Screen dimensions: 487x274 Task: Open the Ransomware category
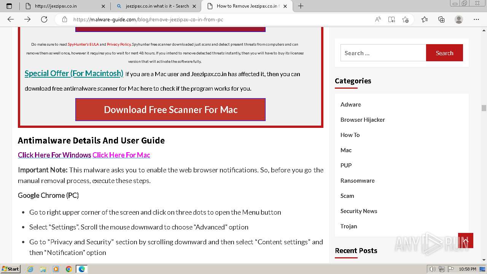pos(358,180)
